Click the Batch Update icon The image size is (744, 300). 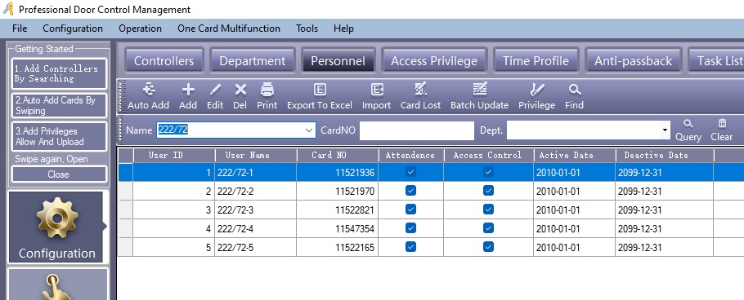pyautogui.click(x=480, y=89)
